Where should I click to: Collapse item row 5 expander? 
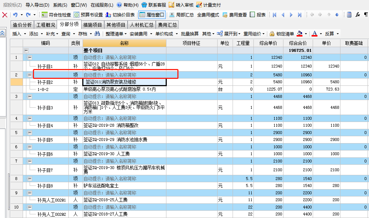pyautogui.click(x=30, y=133)
